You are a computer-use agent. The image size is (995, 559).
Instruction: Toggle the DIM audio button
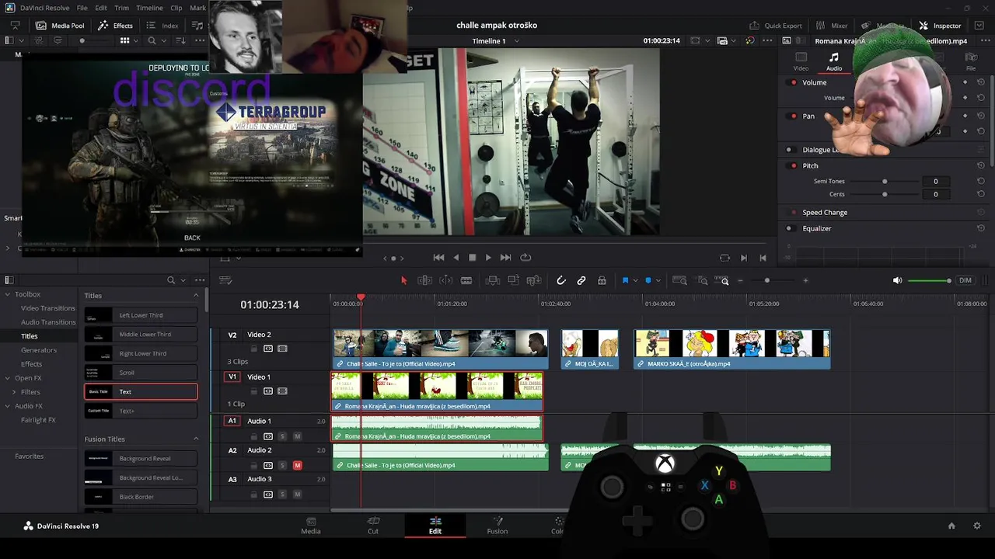pyautogui.click(x=965, y=280)
